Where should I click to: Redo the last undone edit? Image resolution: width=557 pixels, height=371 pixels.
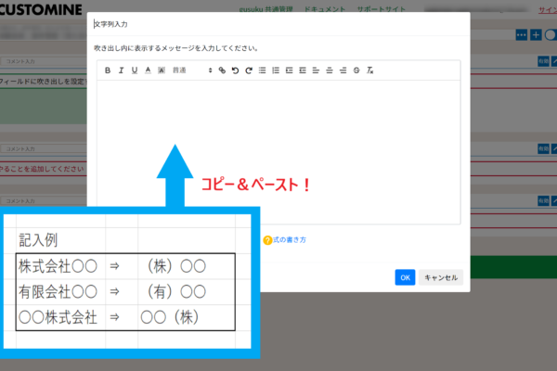(x=249, y=70)
